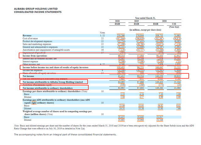This screenshot has height=145, width=201.
Task: Click the 'CONSOLIDATED INCOME STATEMENTS' title
Action: [x=38, y=12]
